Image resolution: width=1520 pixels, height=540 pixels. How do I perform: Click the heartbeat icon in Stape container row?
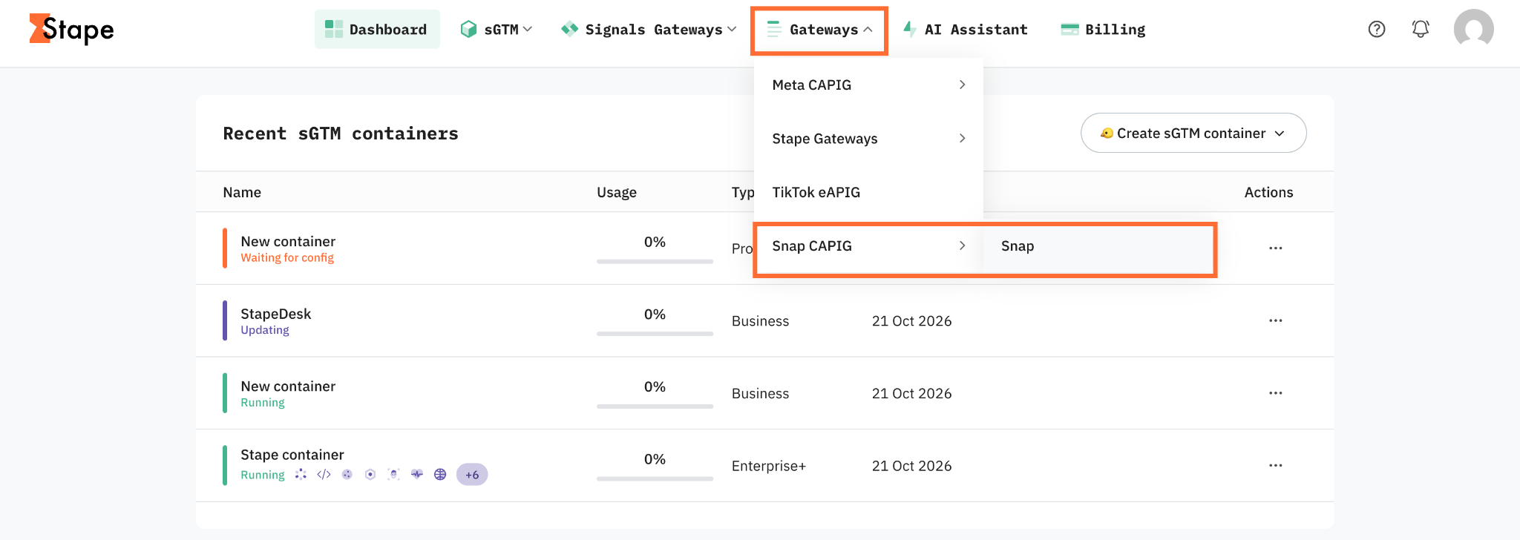tap(417, 475)
